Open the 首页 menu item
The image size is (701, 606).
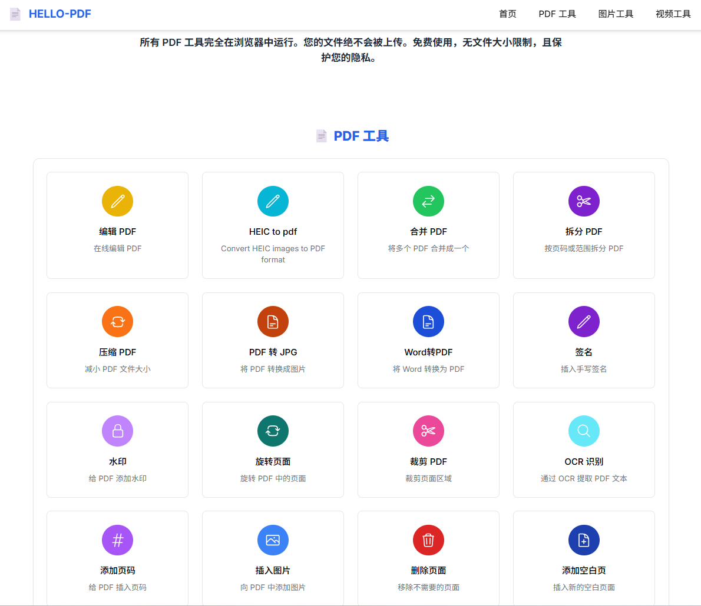pyautogui.click(x=507, y=14)
